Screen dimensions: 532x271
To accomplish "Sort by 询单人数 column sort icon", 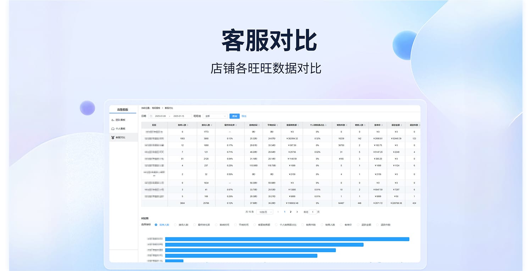I will pos(188,125).
